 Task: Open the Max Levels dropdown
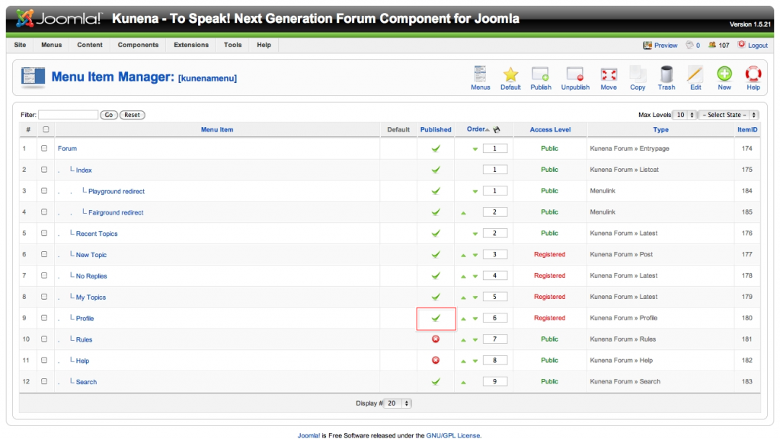click(686, 115)
